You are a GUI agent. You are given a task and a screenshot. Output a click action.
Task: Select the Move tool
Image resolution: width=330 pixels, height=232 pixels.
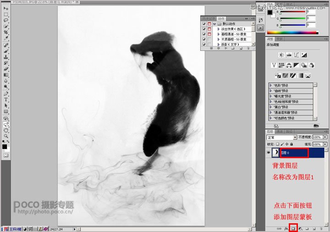(x=6, y=9)
